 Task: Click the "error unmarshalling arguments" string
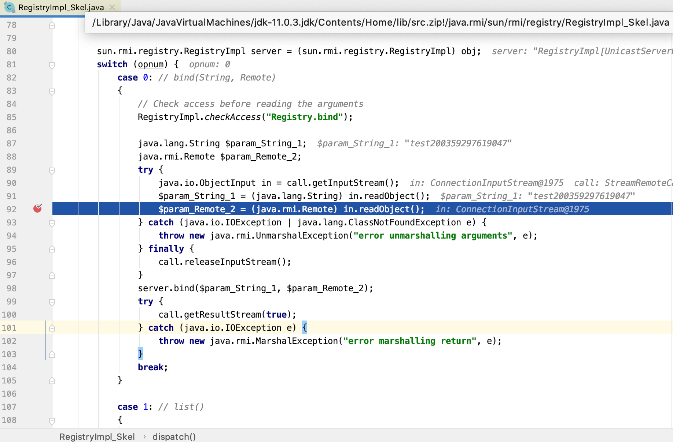433,236
